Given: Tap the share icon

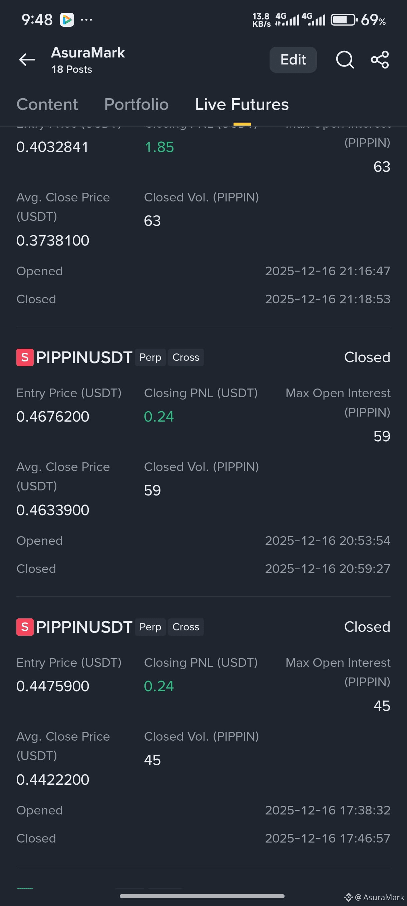Looking at the screenshot, I should (x=380, y=59).
